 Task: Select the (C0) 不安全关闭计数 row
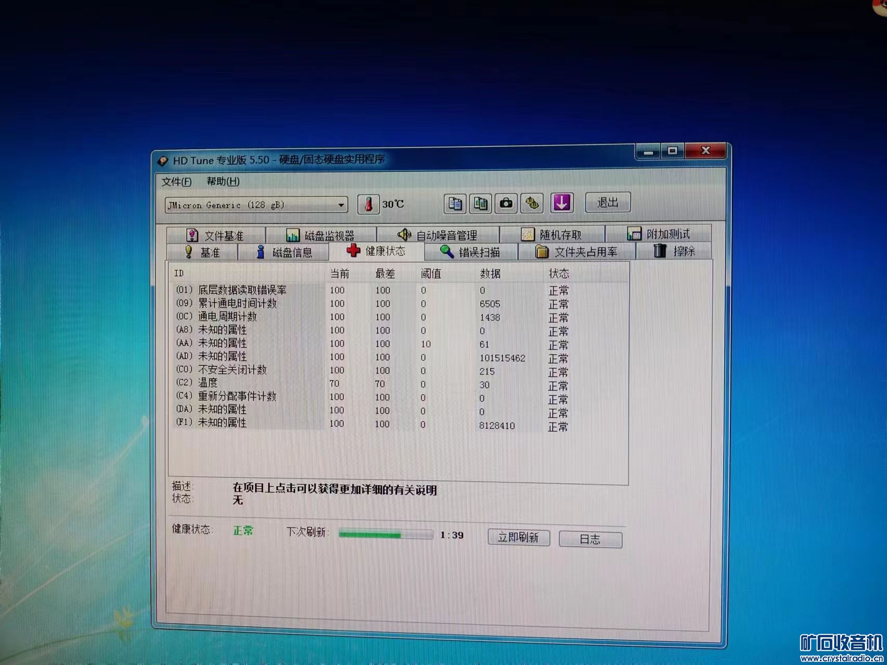[x=373, y=370]
